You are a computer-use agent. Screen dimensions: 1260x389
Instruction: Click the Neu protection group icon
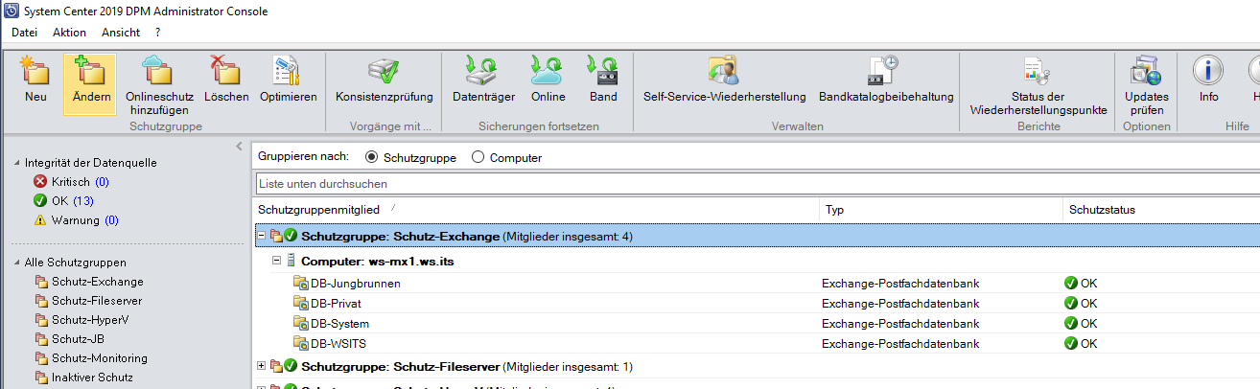35,70
